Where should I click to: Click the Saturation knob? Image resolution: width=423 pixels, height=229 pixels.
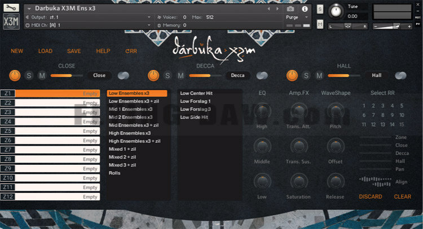(x=298, y=181)
